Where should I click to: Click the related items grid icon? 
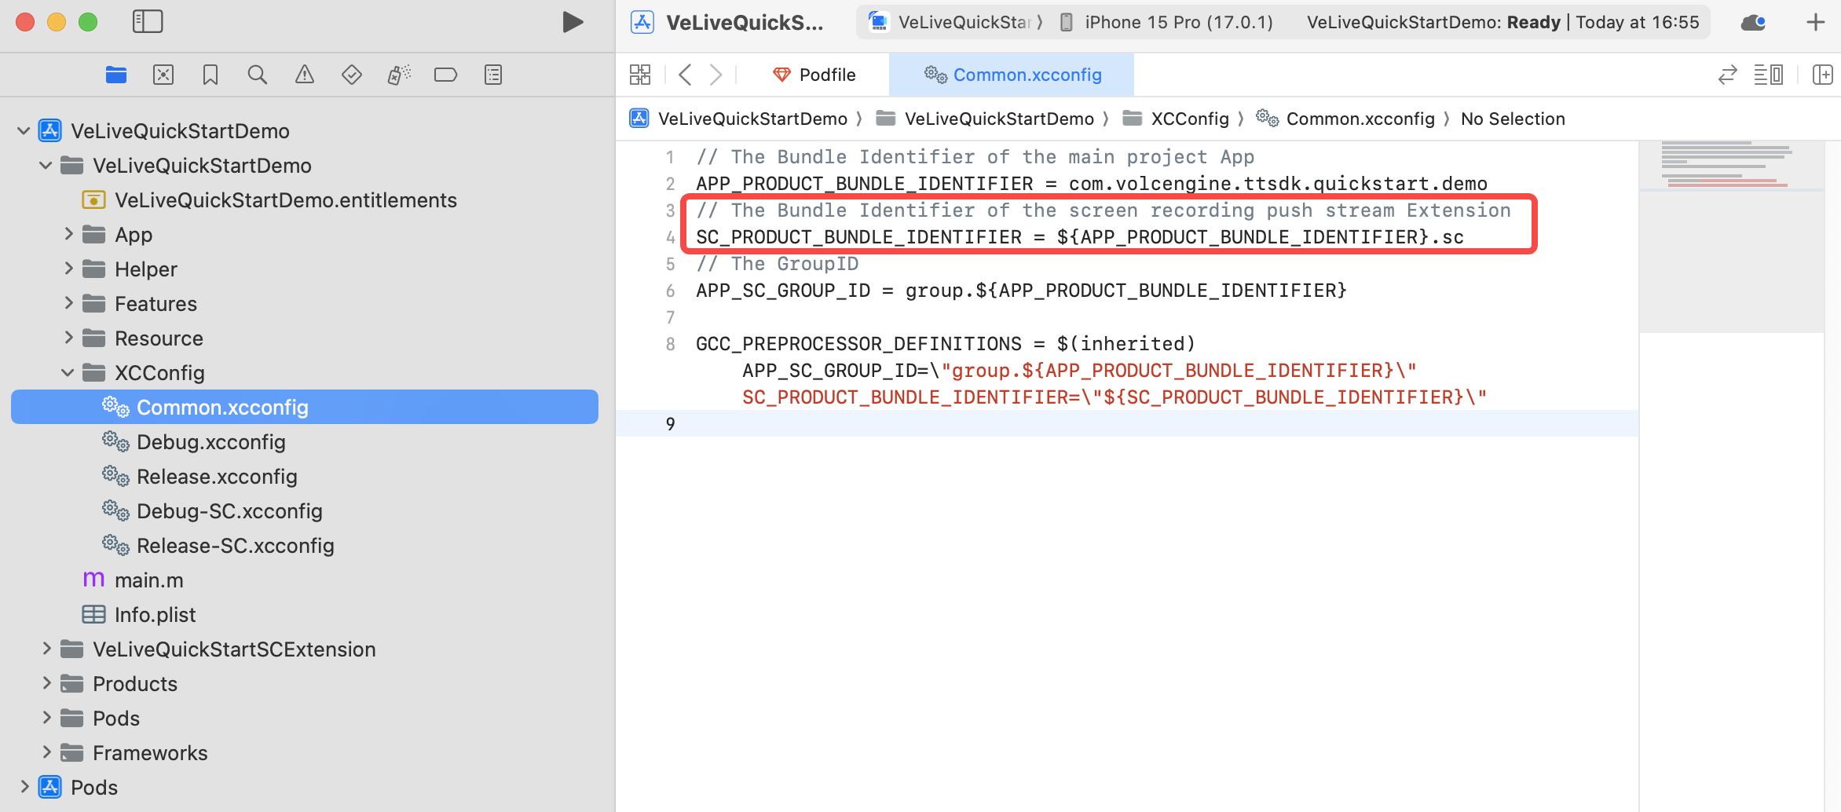(x=640, y=75)
